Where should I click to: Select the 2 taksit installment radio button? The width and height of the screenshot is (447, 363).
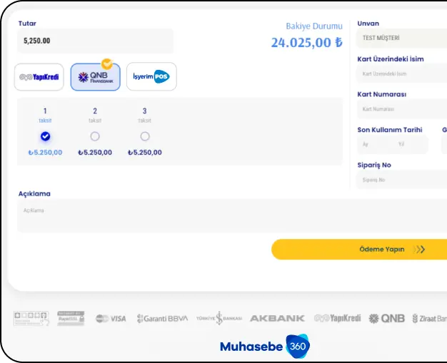(x=95, y=136)
